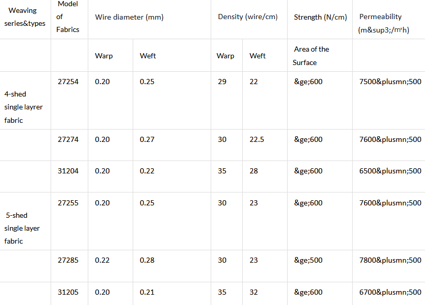
Task: Select the ≥500 strength cell
Action: [x=308, y=260]
